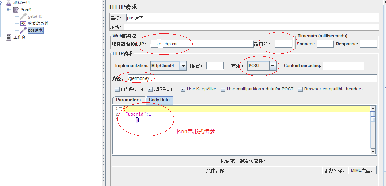Click the 工作台 workbench clipboard icon
This screenshot has height=186, width=386.
pyautogui.click(x=9, y=37)
